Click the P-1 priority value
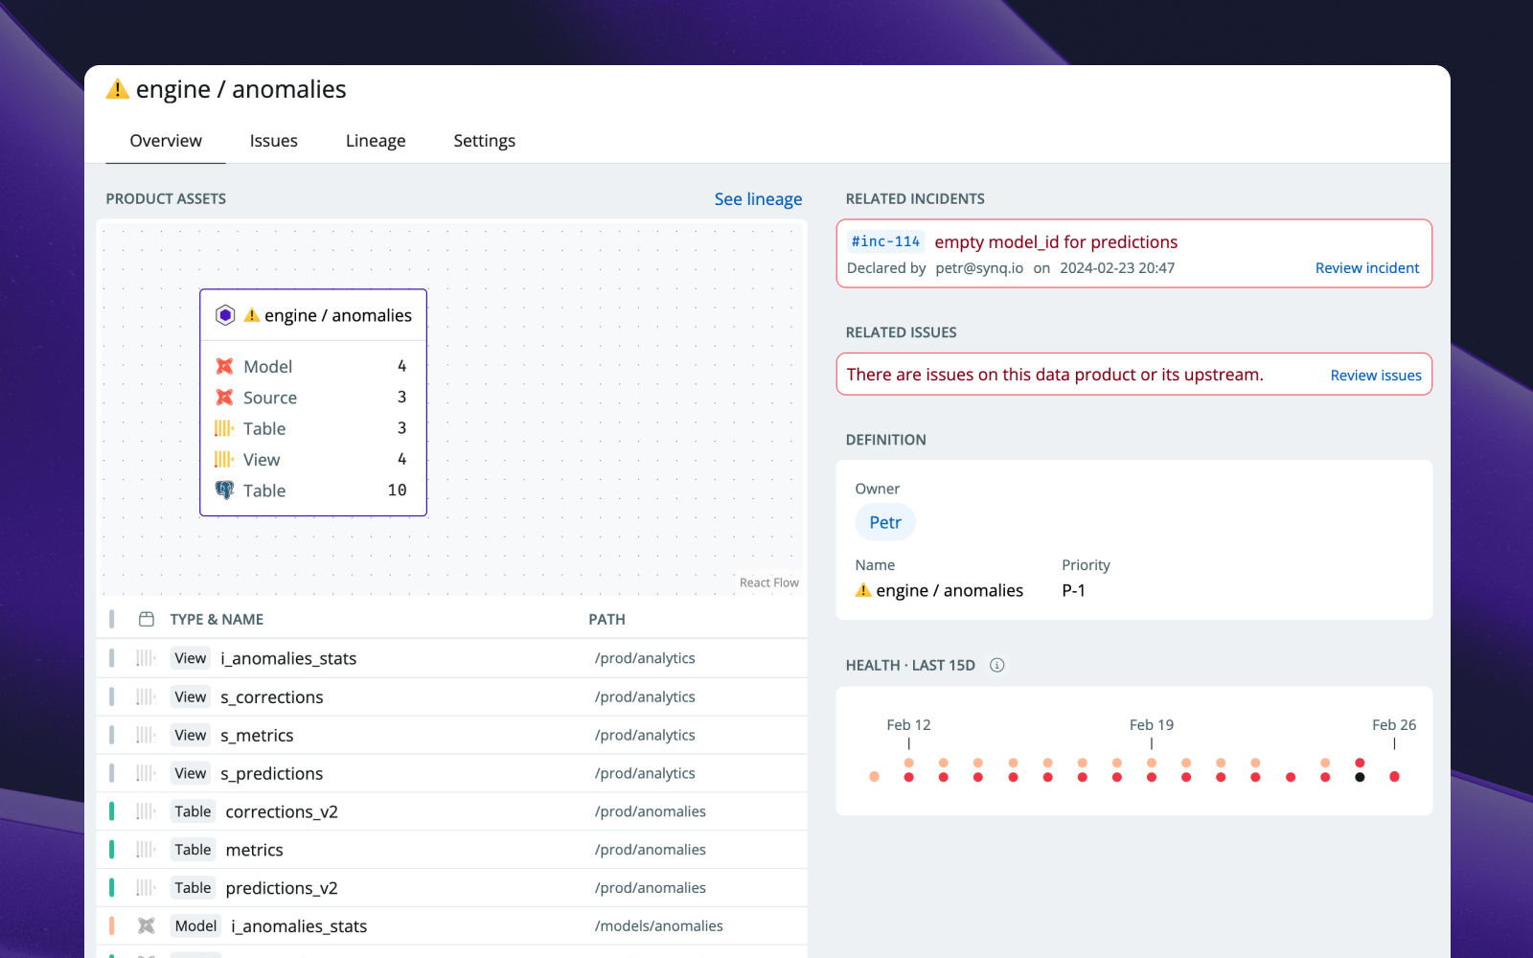The width and height of the screenshot is (1533, 958). coord(1073,590)
